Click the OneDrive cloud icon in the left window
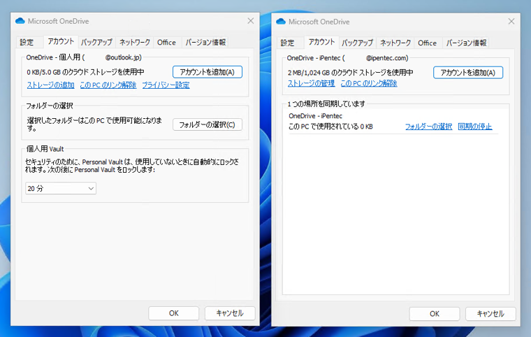531x337 pixels. point(20,21)
